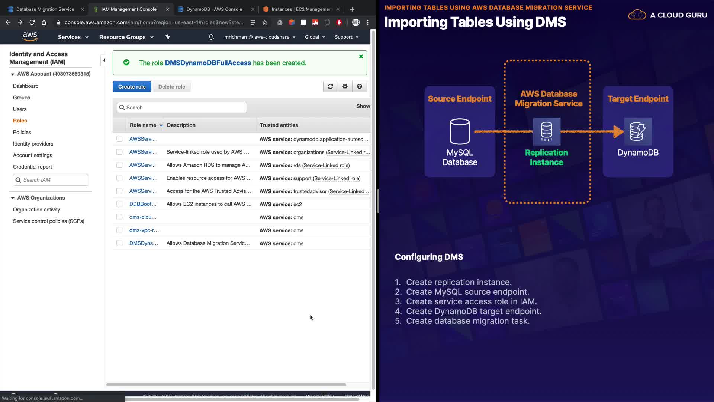The width and height of the screenshot is (714, 402).
Task: Tick the dms-vpc-r role checkbox
Action: 119,230
